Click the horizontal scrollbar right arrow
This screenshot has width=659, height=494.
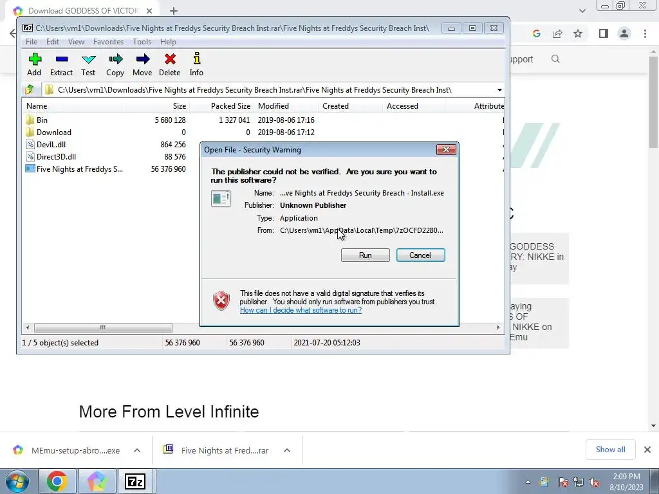(x=499, y=327)
